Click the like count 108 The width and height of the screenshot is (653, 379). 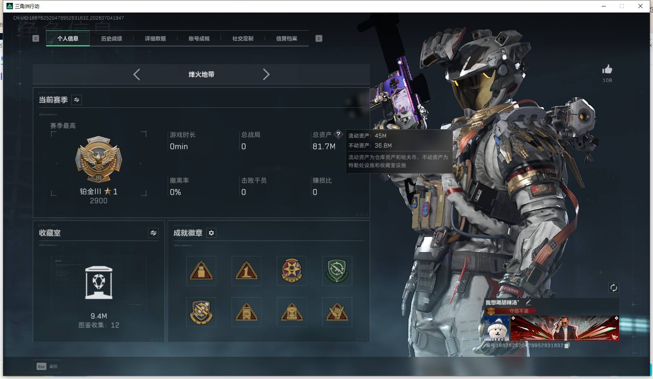coord(607,80)
